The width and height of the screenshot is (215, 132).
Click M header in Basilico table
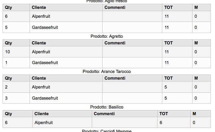[194, 114]
